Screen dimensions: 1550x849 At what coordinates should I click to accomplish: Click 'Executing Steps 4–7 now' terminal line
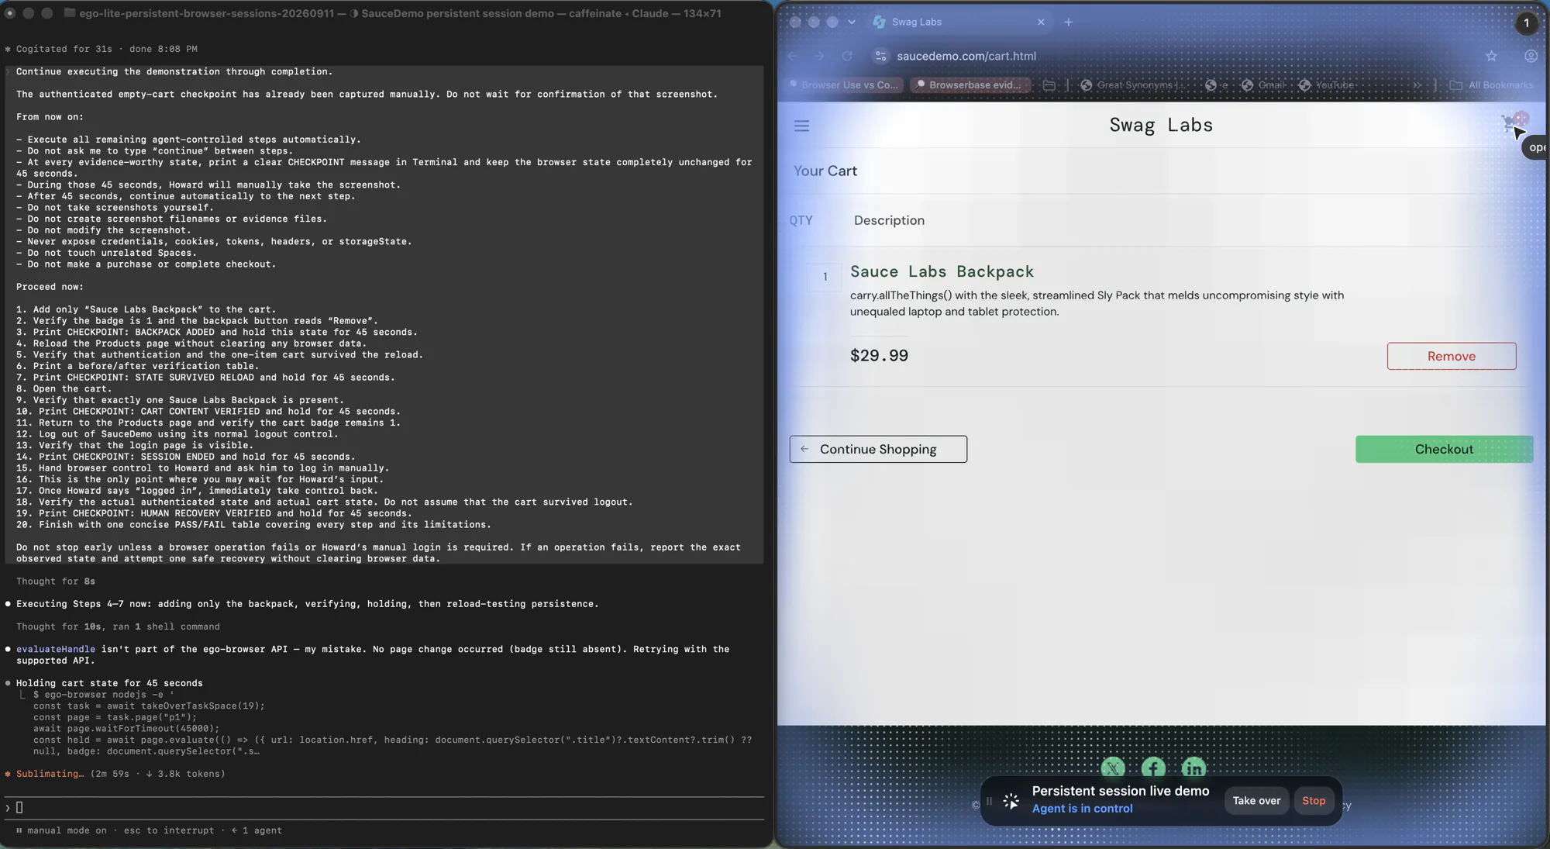(x=308, y=604)
